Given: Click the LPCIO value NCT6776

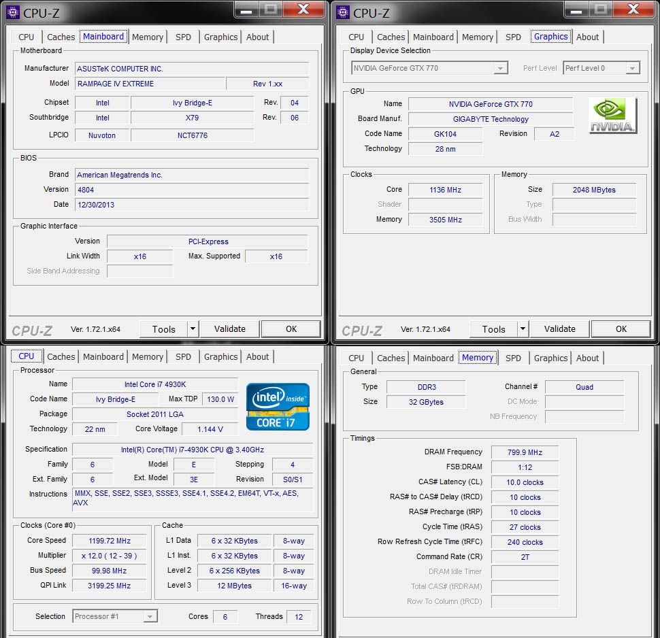Looking at the screenshot, I should (193, 135).
